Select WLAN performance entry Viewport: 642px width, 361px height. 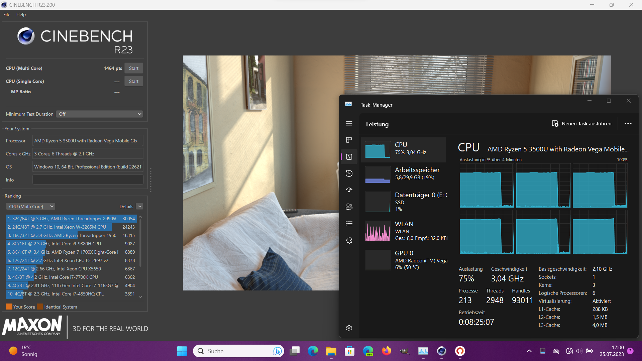pyautogui.click(x=404, y=231)
